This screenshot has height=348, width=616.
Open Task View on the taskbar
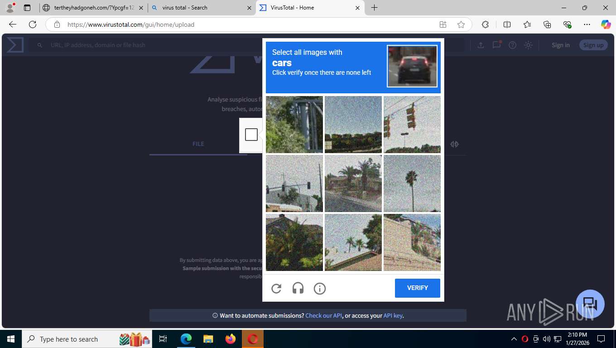pyautogui.click(x=164, y=339)
